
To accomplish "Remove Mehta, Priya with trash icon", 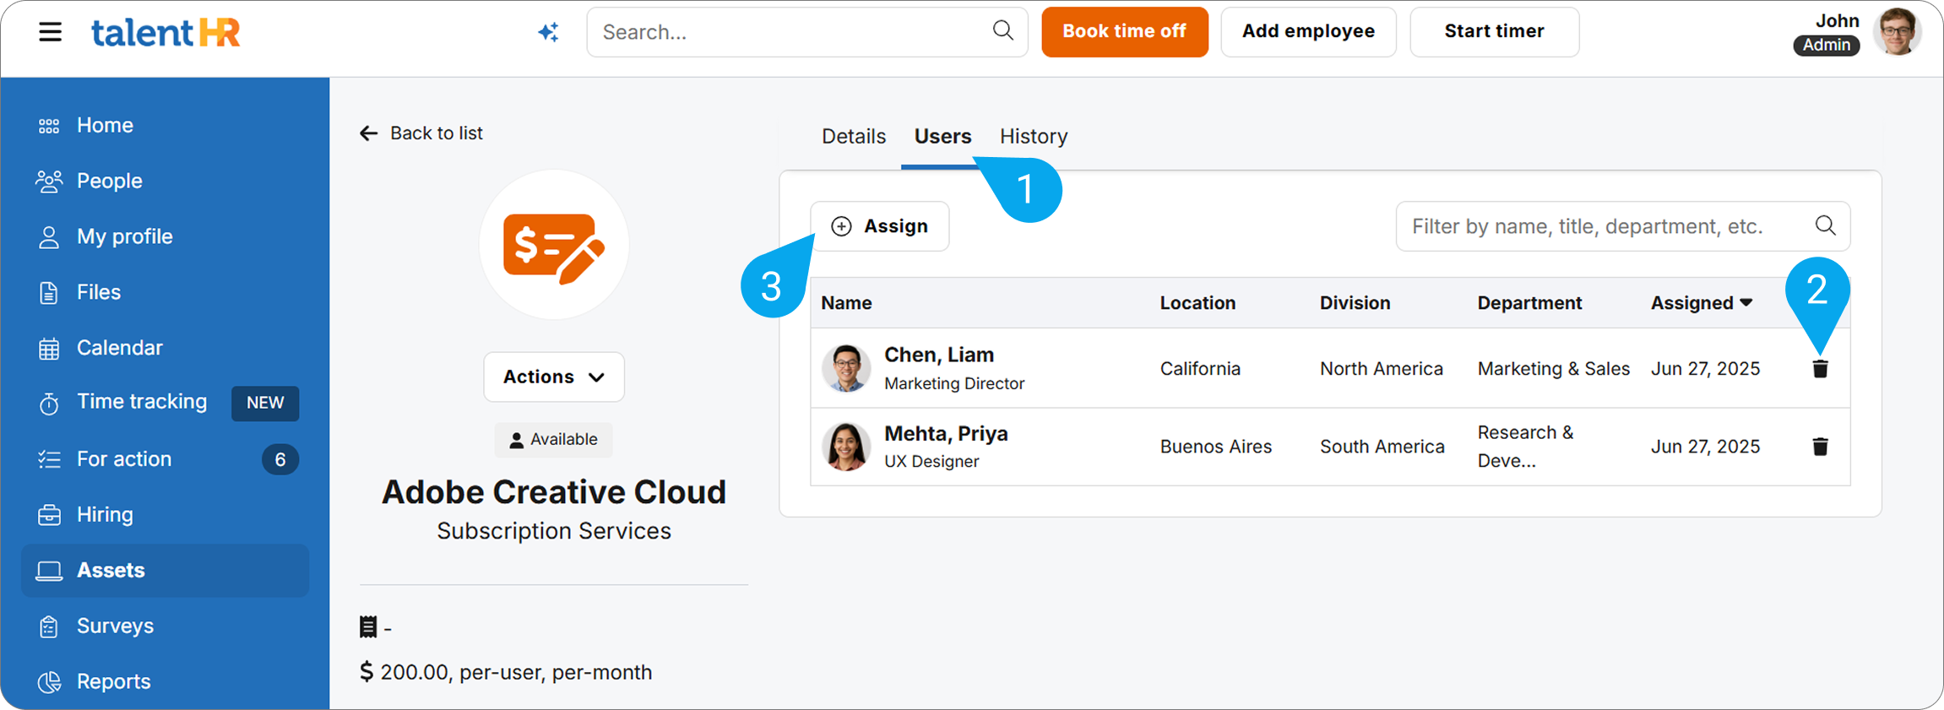I will coord(1820,447).
